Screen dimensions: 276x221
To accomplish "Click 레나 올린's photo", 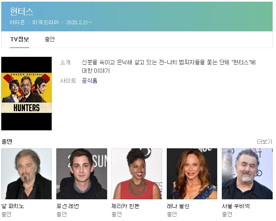I will click(192, 174).
